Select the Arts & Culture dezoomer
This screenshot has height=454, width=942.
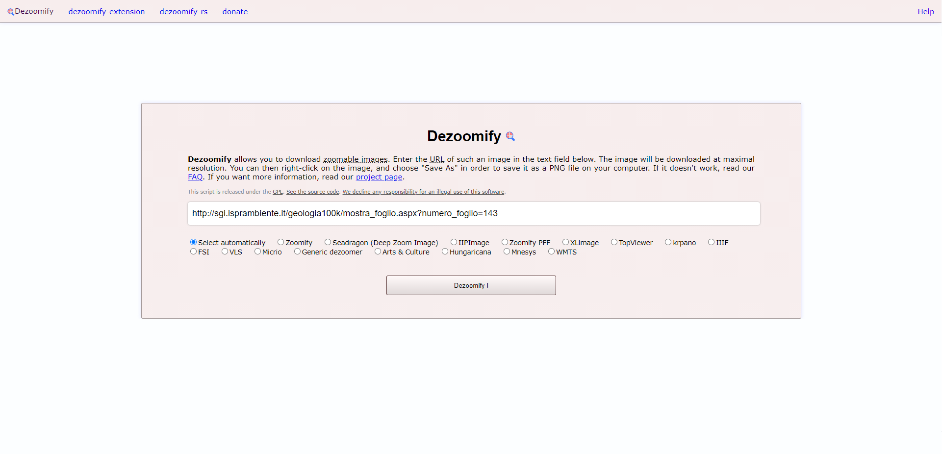(378, 251)
